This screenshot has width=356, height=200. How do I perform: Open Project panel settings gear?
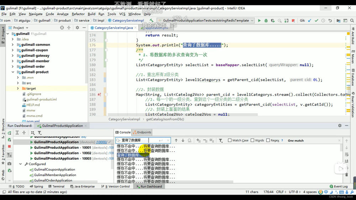click(77, 28)
